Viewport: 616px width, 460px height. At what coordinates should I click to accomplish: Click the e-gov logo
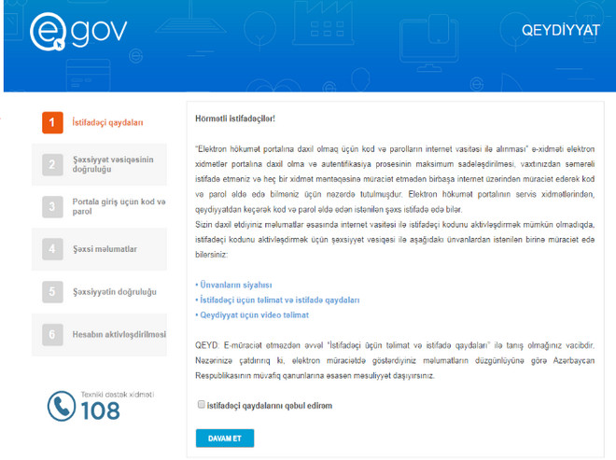(78, 32)
